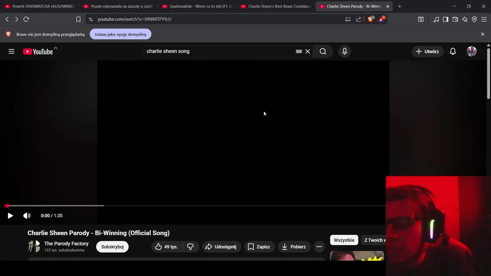Click the red scrubber at the video start

pos(7,206)
